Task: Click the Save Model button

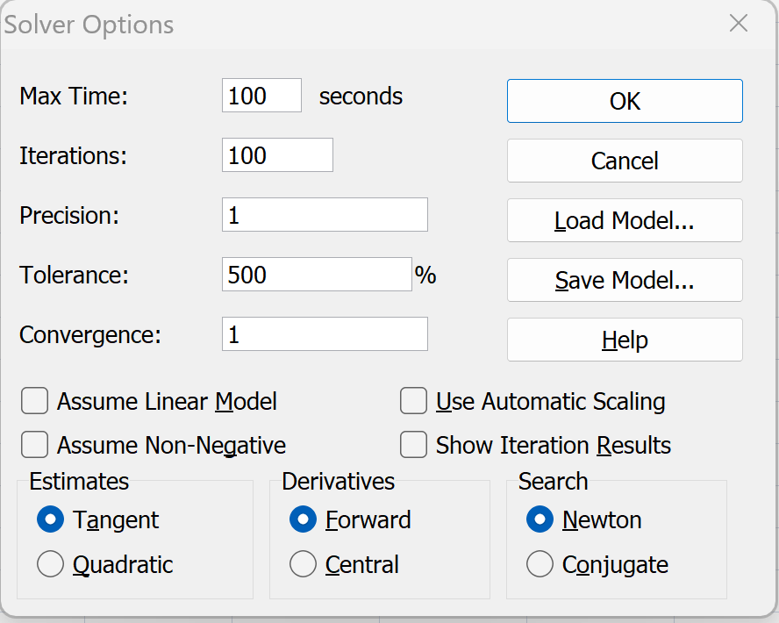Action: [625, 280]
